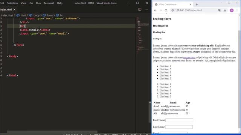The height and width of the screenshot is (135, 241).
Task: View site information icon in address bar
Action: click(172, 10)
